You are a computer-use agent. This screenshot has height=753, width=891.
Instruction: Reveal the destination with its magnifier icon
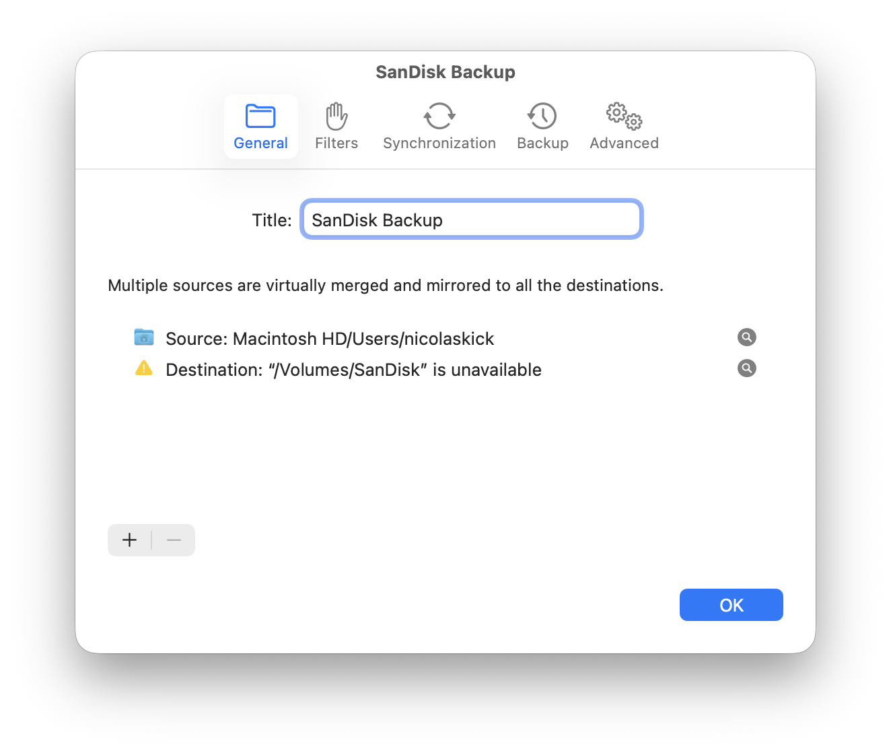tap(746, 368)
